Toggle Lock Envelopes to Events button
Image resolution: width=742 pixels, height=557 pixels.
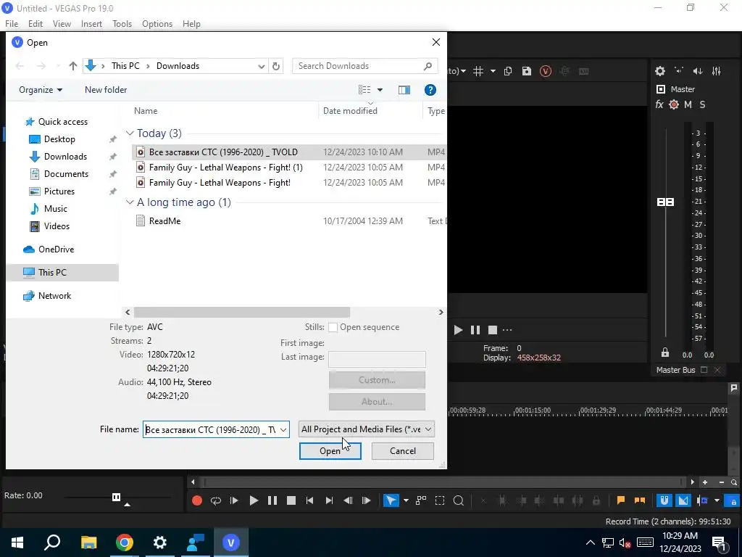pos(733,500)
